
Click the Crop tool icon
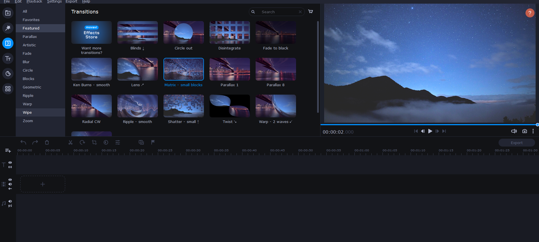[x=94, y=142]
